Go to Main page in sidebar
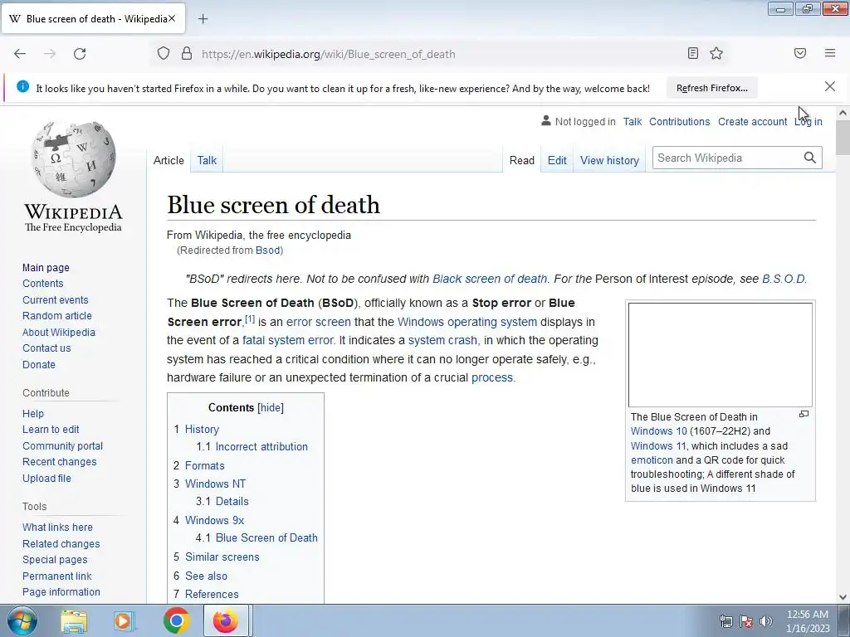The height and width of the screenshot is (637, 850). tap(46, 268)
